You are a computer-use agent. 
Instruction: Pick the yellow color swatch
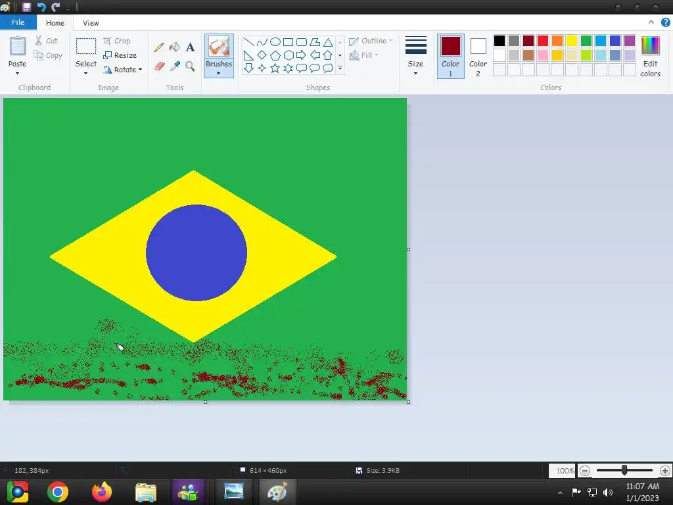[572, 41]
